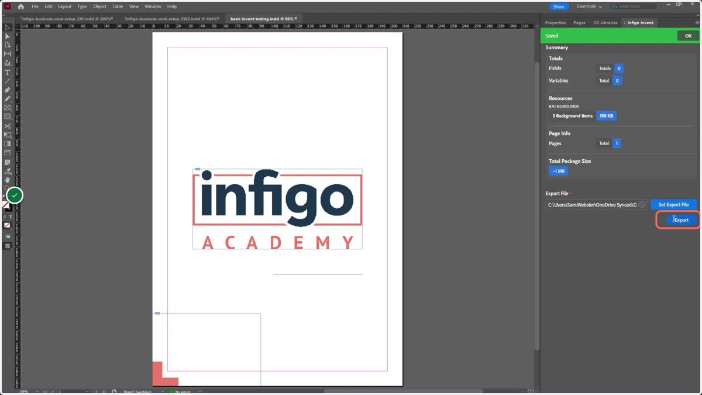This screenshot has width=702, height=395.
Task: Click the clear path icon beside Export File field
Action: (x=642, y=205)
